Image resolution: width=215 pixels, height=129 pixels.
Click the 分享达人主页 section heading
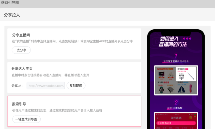(22, 69)
